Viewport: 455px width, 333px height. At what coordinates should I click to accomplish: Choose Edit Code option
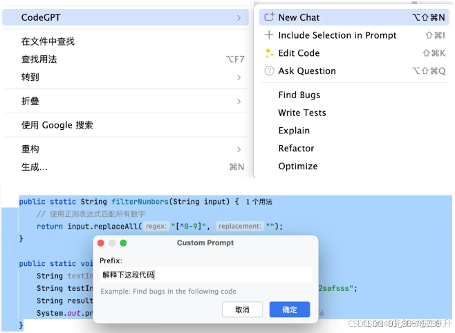(354, 53)
